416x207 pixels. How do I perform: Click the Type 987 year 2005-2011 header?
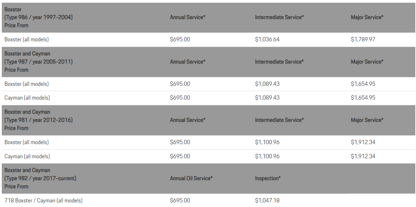39,62
